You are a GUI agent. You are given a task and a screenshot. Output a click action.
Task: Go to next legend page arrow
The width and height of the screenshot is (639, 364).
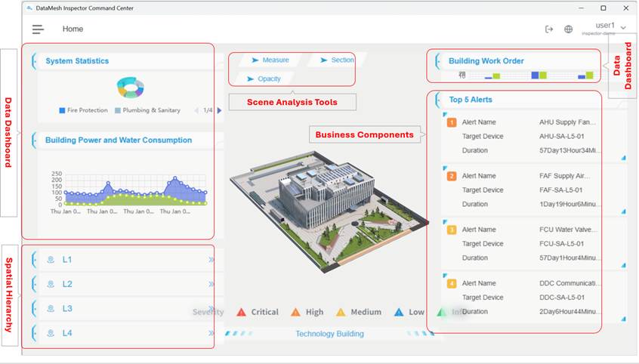pos(219,110)
